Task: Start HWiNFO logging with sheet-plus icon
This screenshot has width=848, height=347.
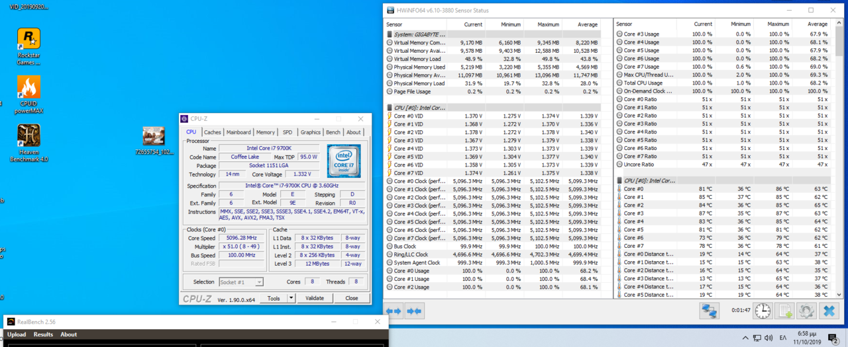Action: coord(784,311)
